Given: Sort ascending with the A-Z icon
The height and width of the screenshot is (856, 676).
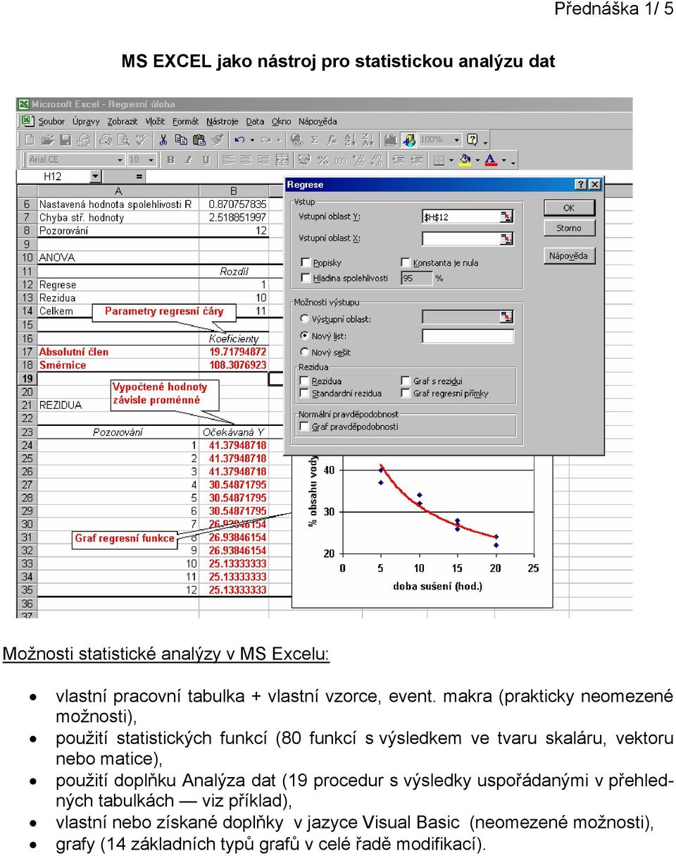Looking at the screenshot, I should pyautogui.click(x=350, y=140).
